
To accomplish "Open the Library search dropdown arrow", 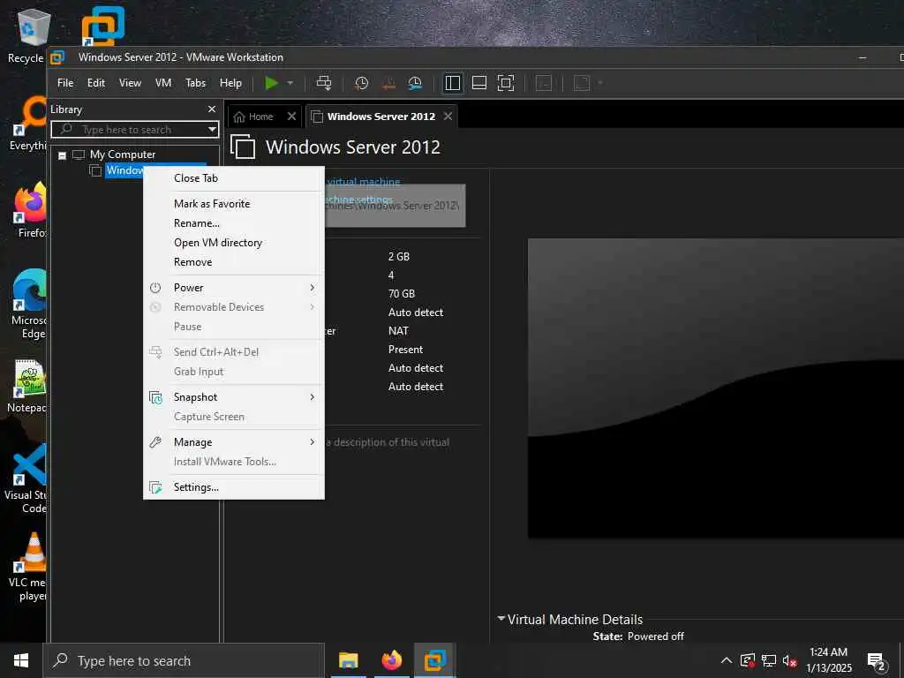I will 213,130.
